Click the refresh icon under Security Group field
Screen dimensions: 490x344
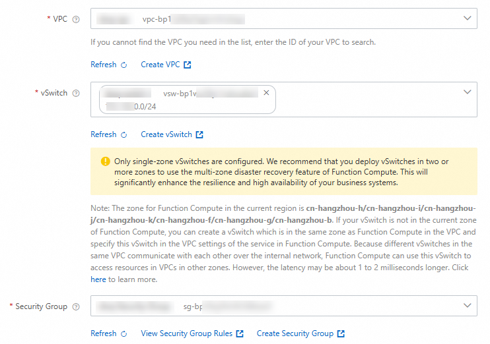[123, 334]
